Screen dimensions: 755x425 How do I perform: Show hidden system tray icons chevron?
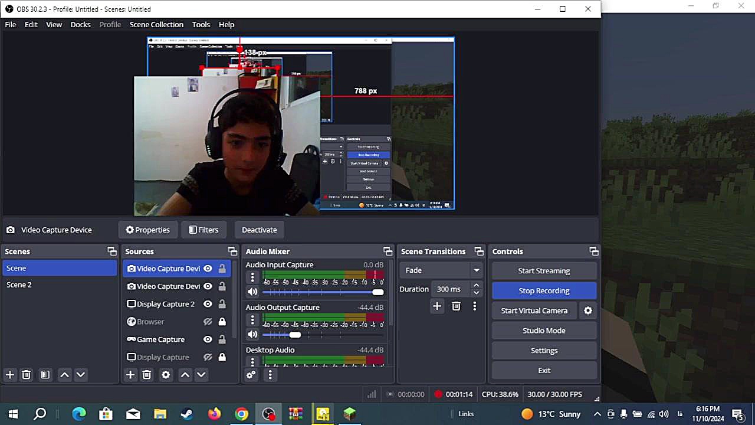click(x=597, y=414)
